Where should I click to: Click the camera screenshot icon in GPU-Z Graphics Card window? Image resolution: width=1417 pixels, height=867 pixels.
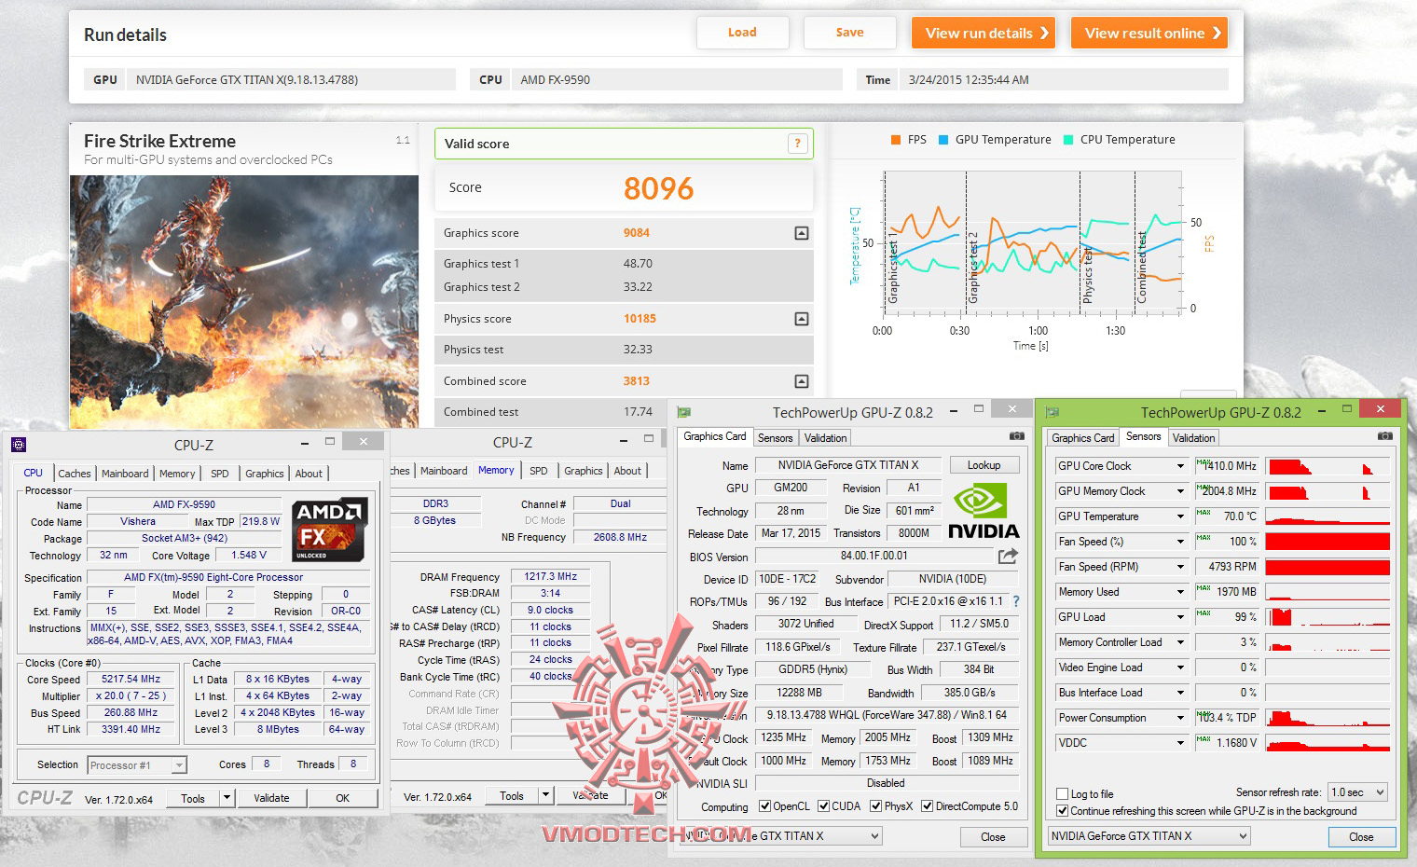pos(1016,436)
